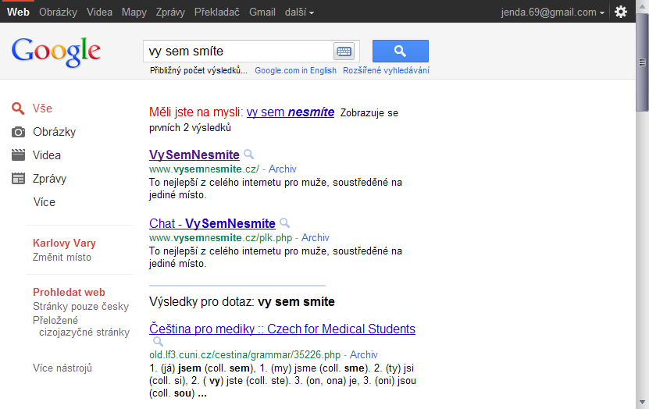Open the Chat - VySemNesmíte result title
Screen dimensions: 649x409
[x=212, y=223]
